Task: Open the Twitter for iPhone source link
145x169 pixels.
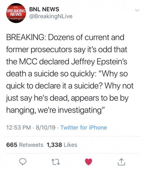Action: tap(84, 128)
